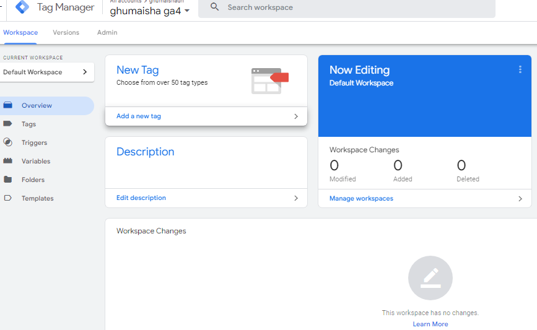
Task: Click the Tag Manager diamond logo
Action: coord(22,7)
